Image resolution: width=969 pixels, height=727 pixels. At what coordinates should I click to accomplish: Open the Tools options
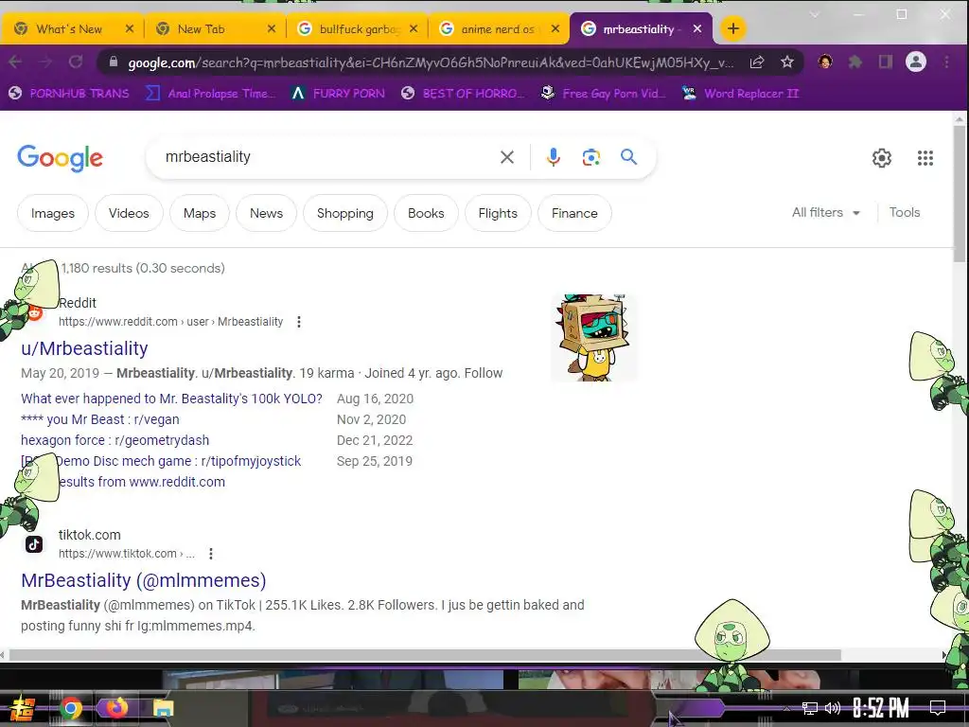904,213
